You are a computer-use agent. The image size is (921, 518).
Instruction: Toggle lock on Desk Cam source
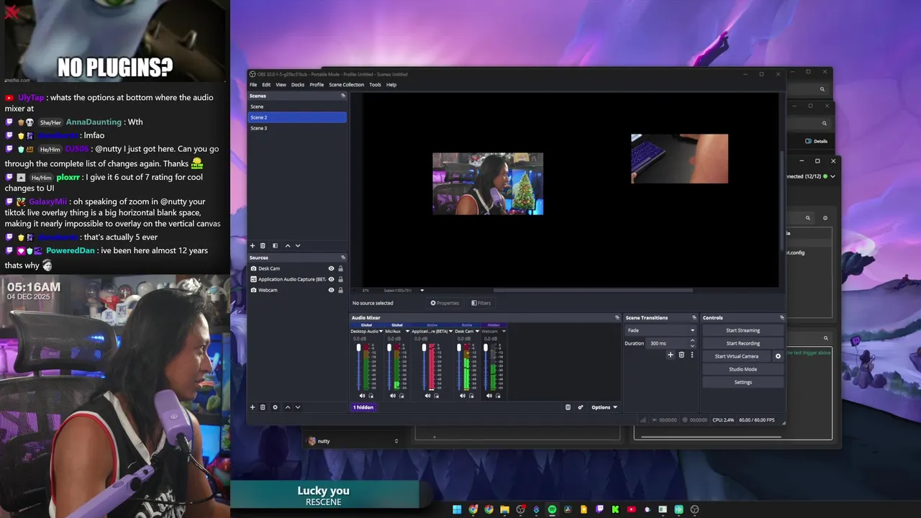click(340, 268)
